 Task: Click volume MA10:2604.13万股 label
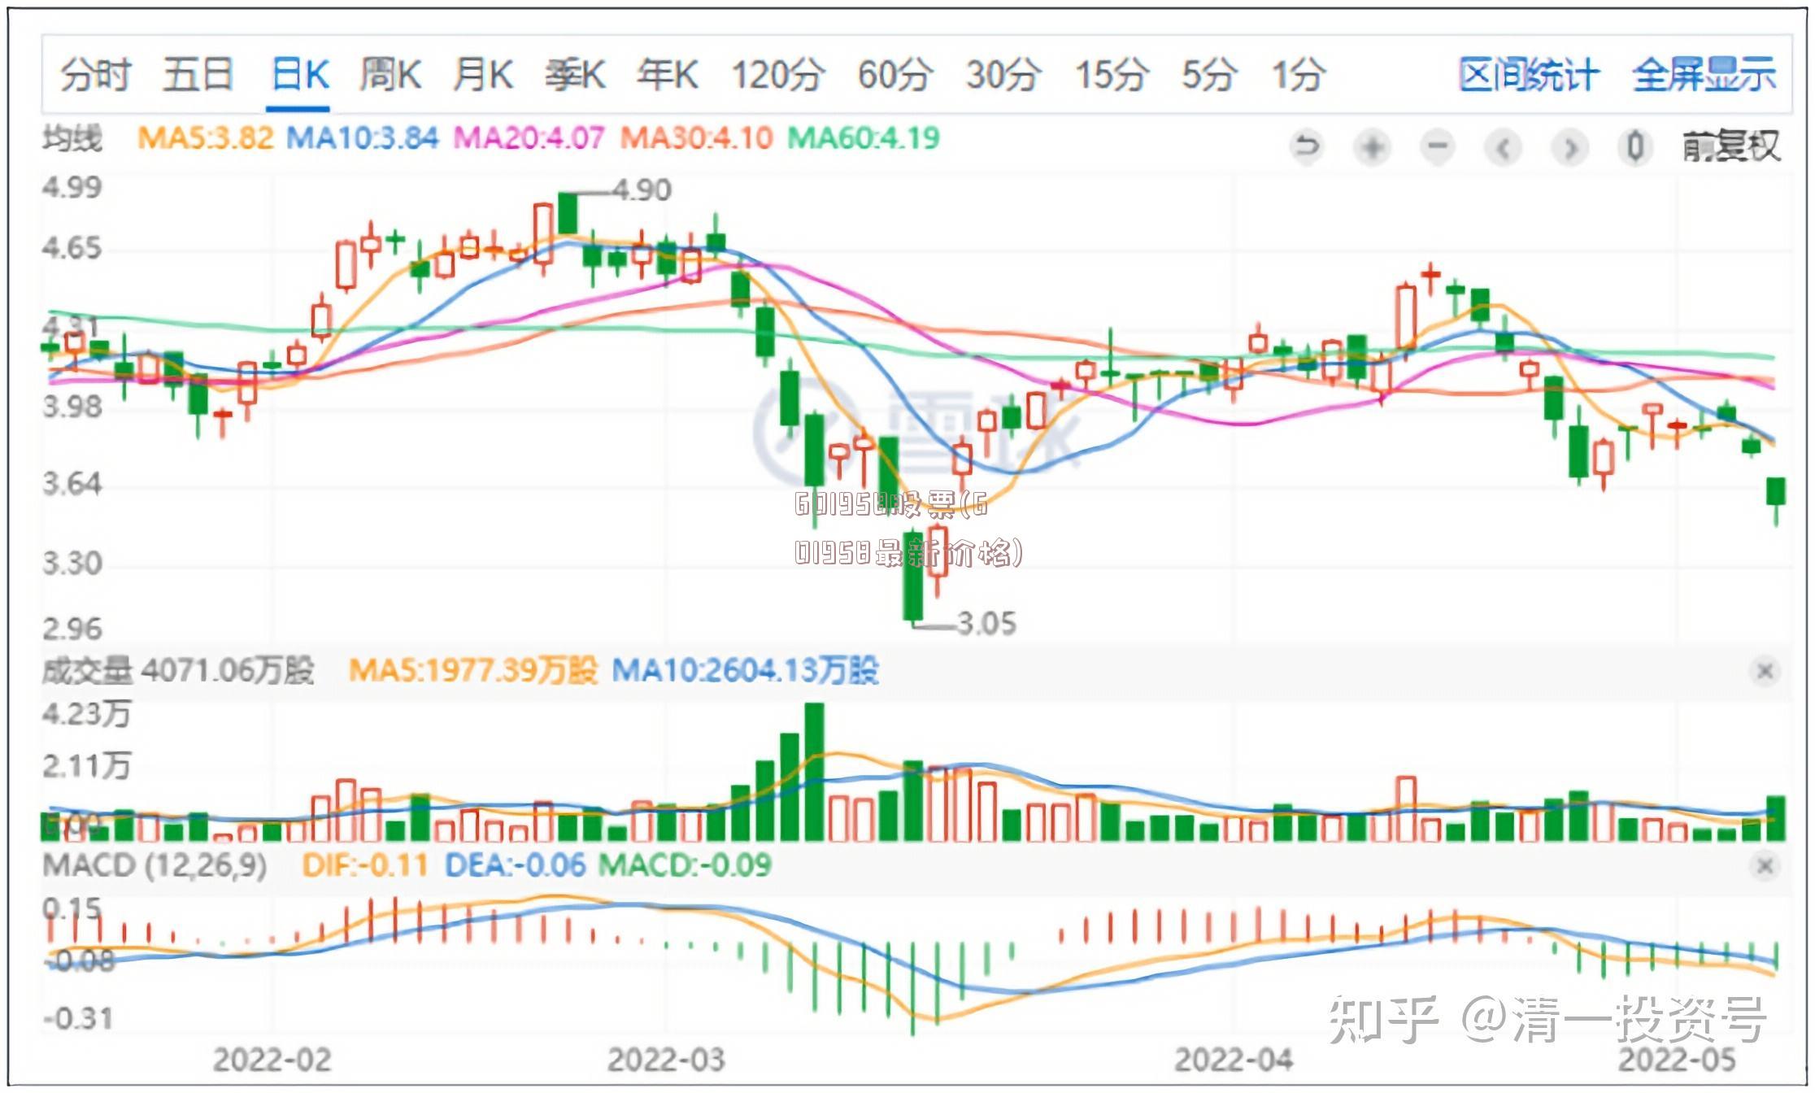[x=745, y=672]
